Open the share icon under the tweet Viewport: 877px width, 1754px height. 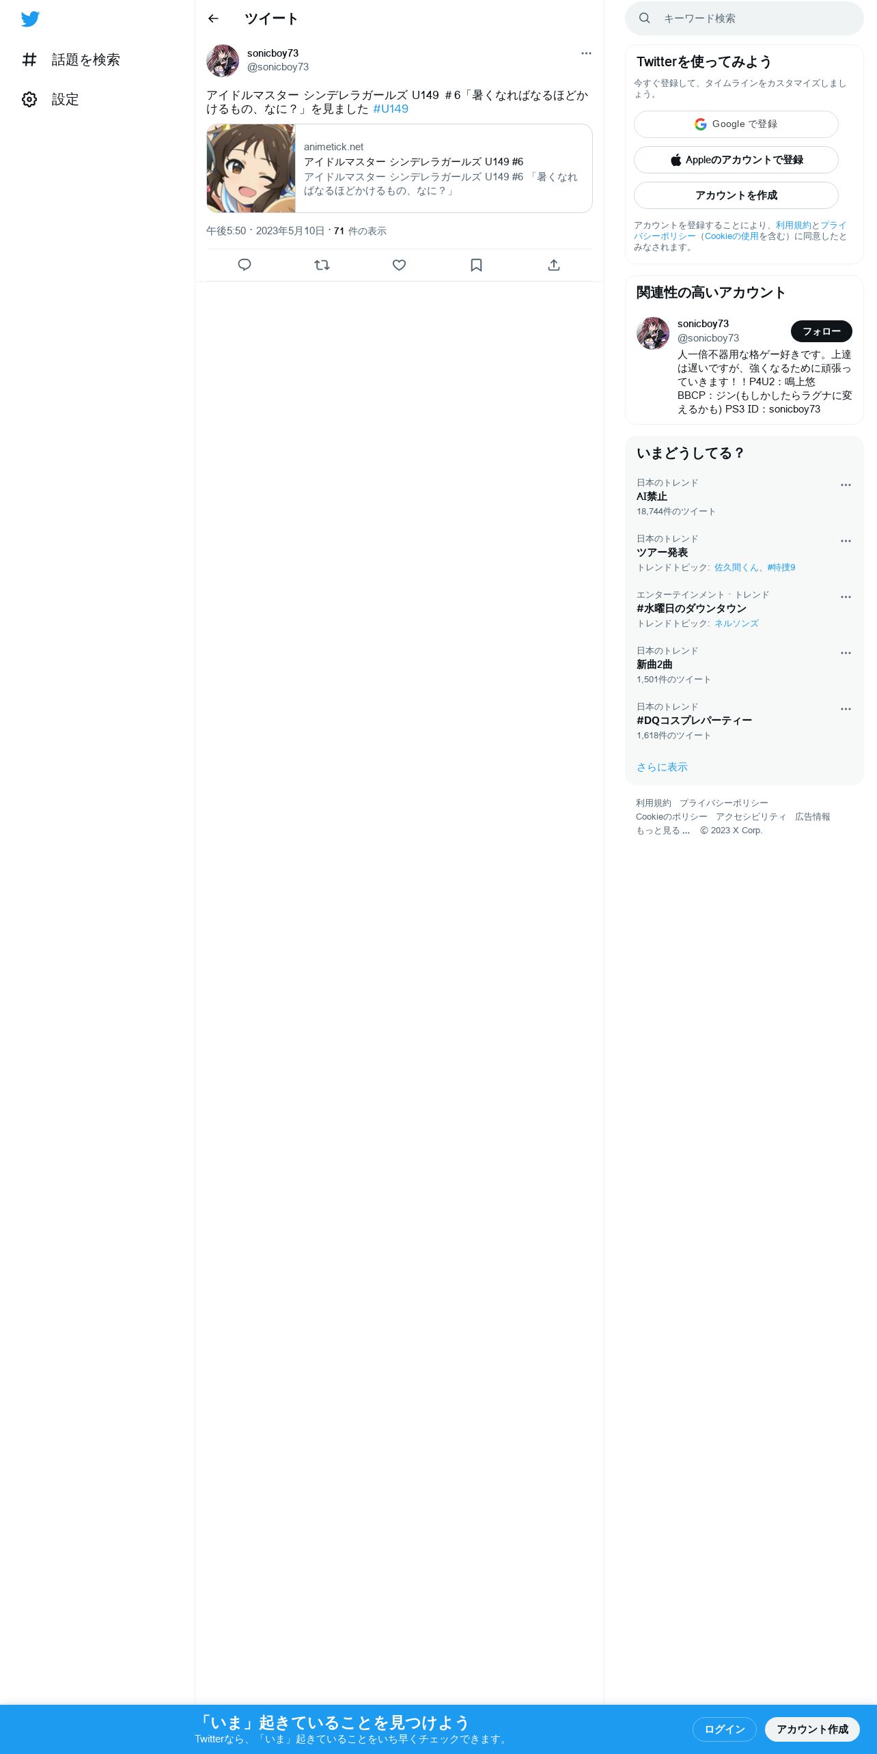[x=554, y=265]
